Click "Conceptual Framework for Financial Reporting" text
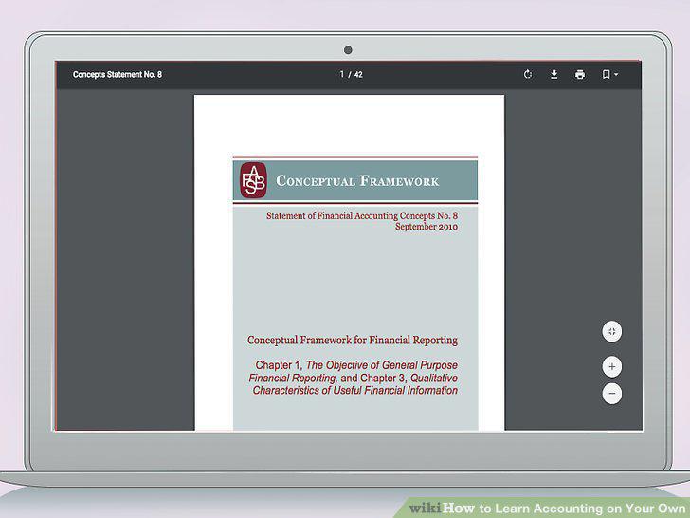Viewport: 690px width, 518px height. point(353,340)
